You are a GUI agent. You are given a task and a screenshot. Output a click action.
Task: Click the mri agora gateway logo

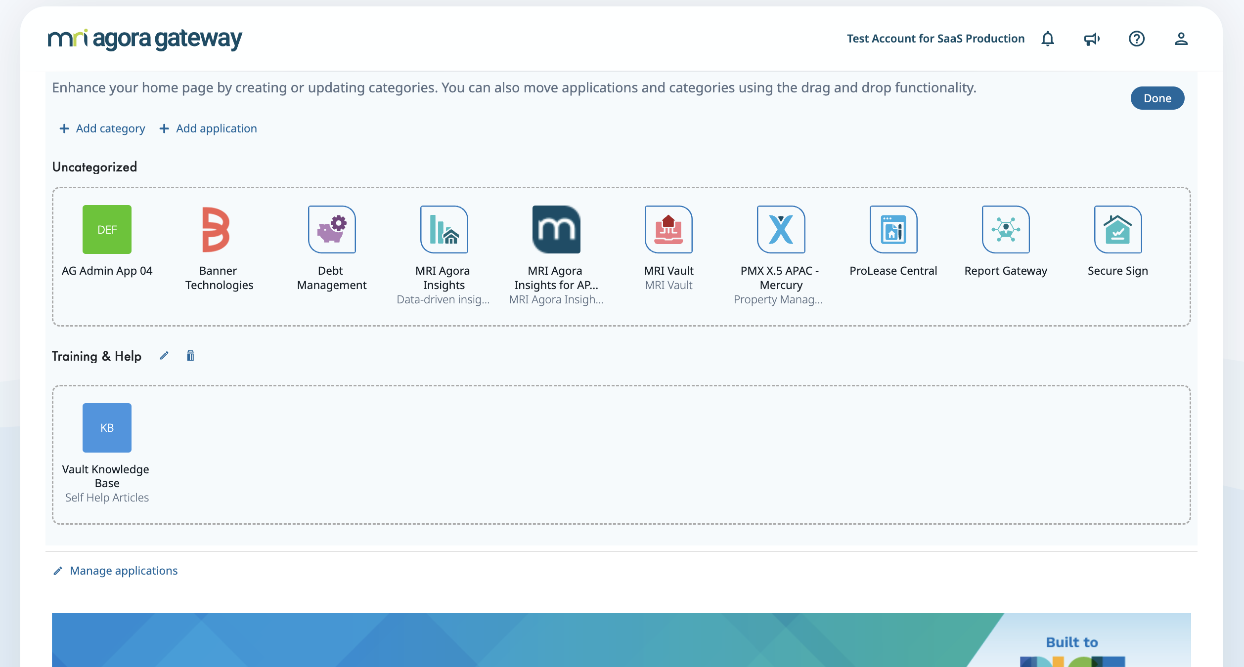click(x=145, y=40)
